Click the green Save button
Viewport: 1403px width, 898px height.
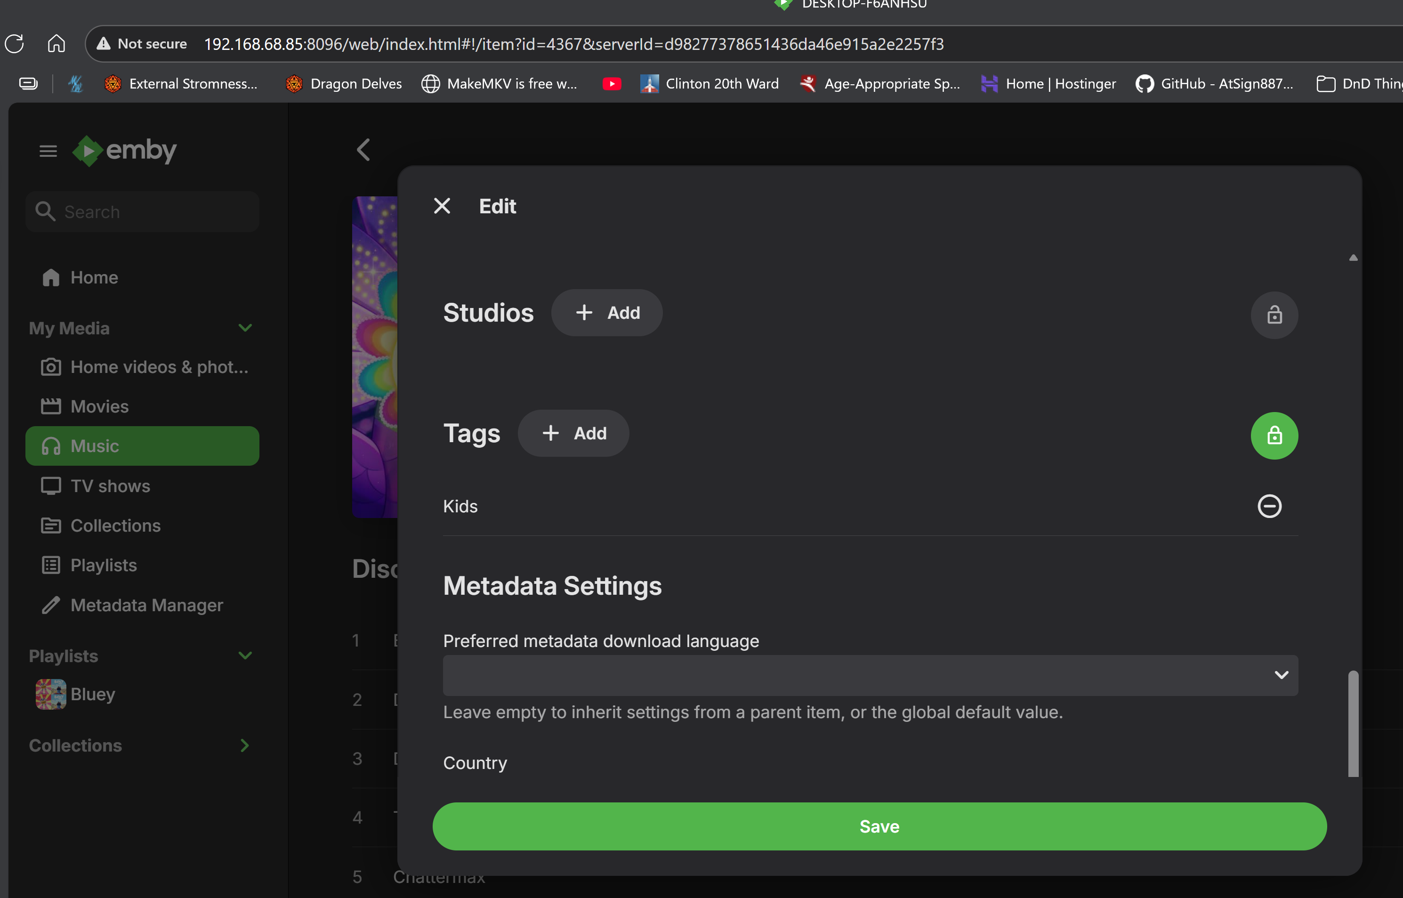point(879,826)
